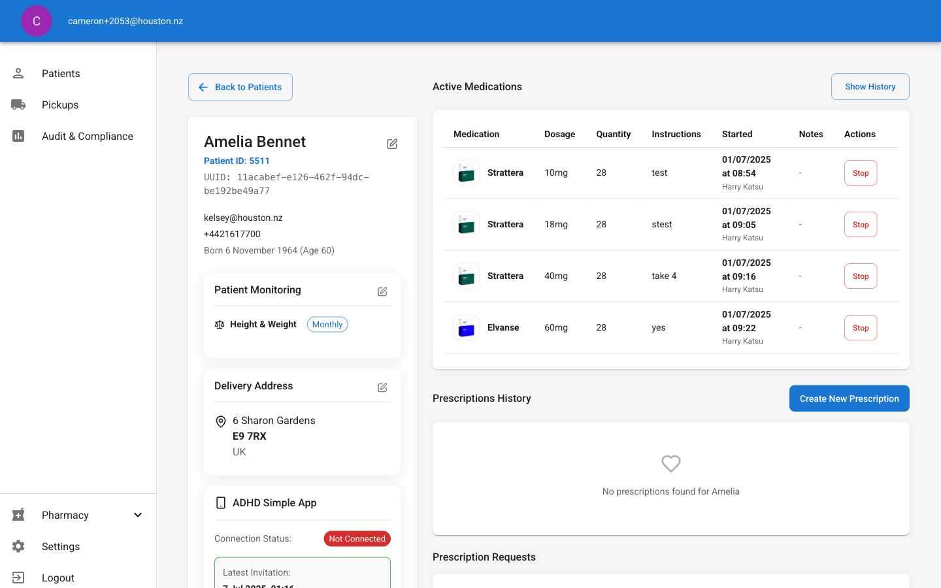The image size is (941, 588).
Task: Click the Audit & Compliance chart icon
Action: tap(18, 136)
